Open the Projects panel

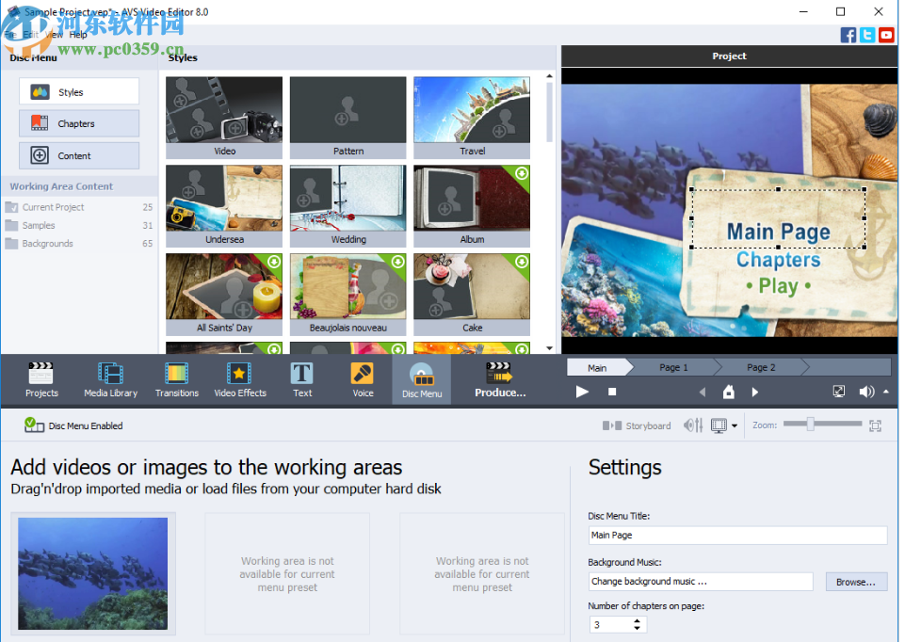click(41, 379)
